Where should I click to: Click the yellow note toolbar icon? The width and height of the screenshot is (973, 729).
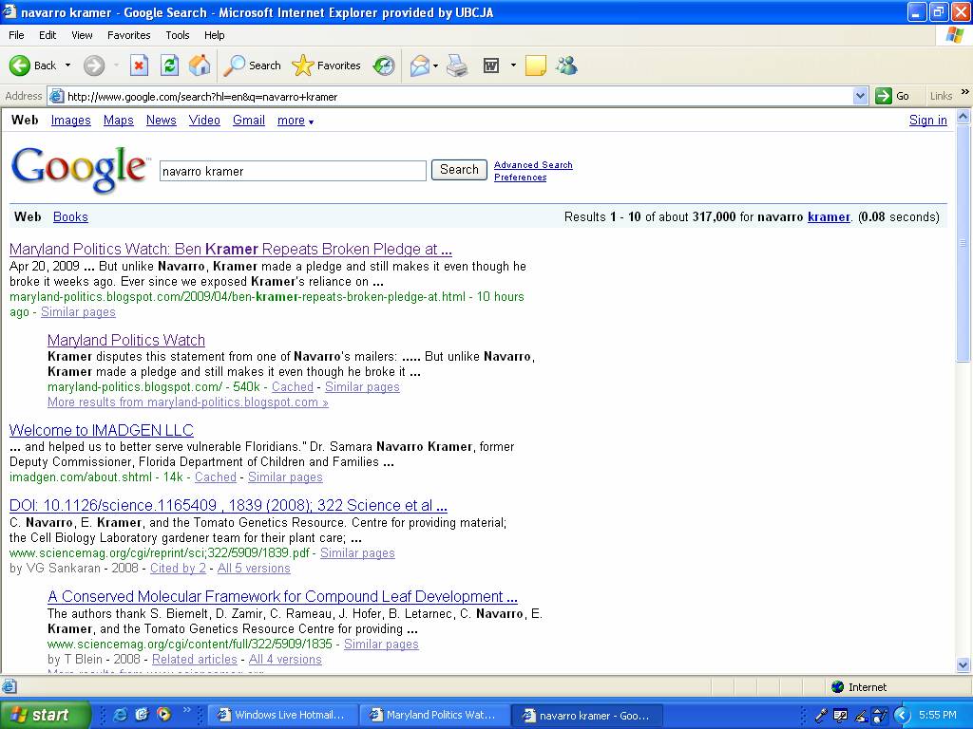click(536, 65)
